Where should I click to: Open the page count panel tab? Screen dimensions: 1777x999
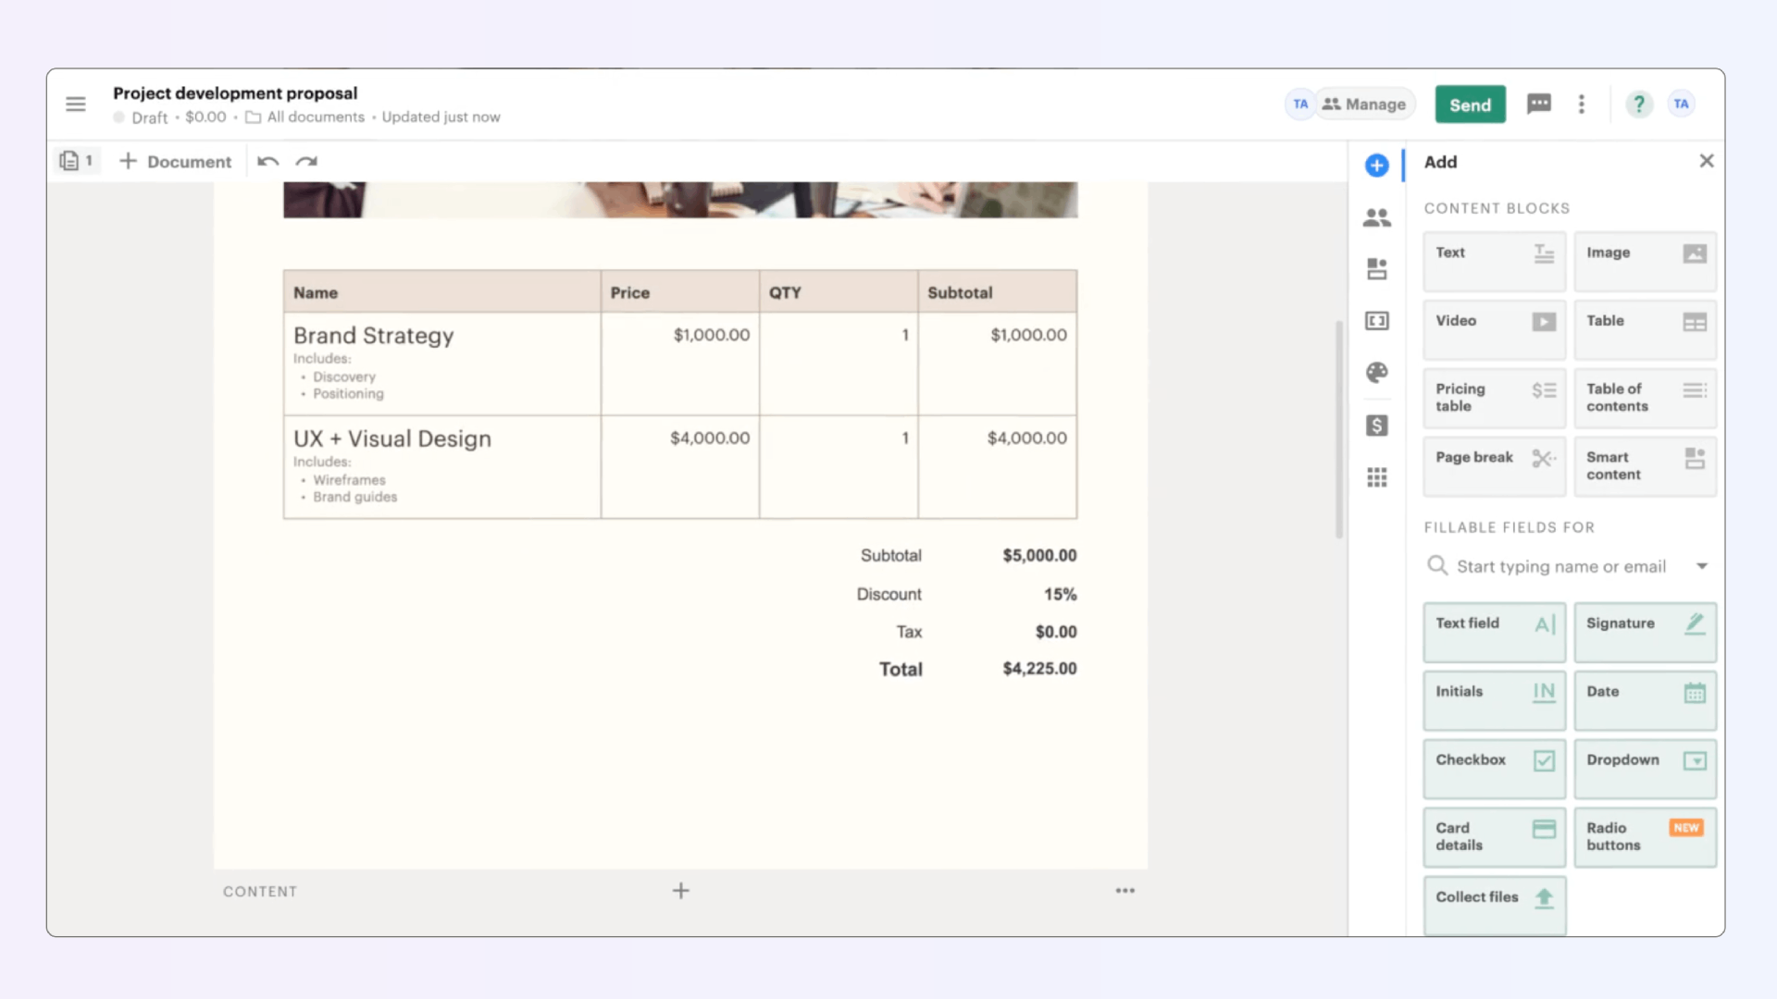coord(77,161)
